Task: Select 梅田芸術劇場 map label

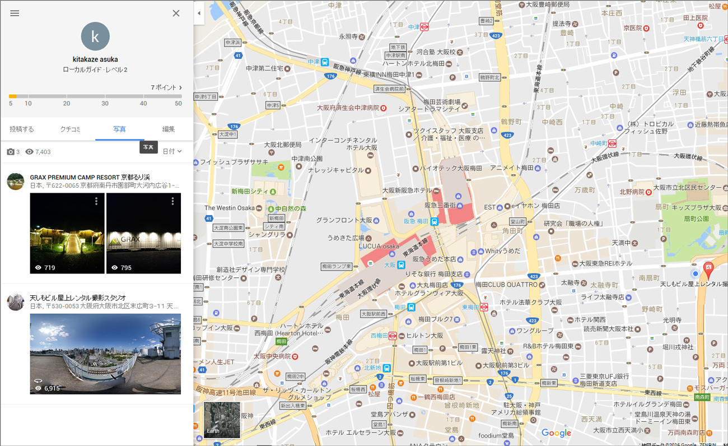Action: tap(441, 103)
